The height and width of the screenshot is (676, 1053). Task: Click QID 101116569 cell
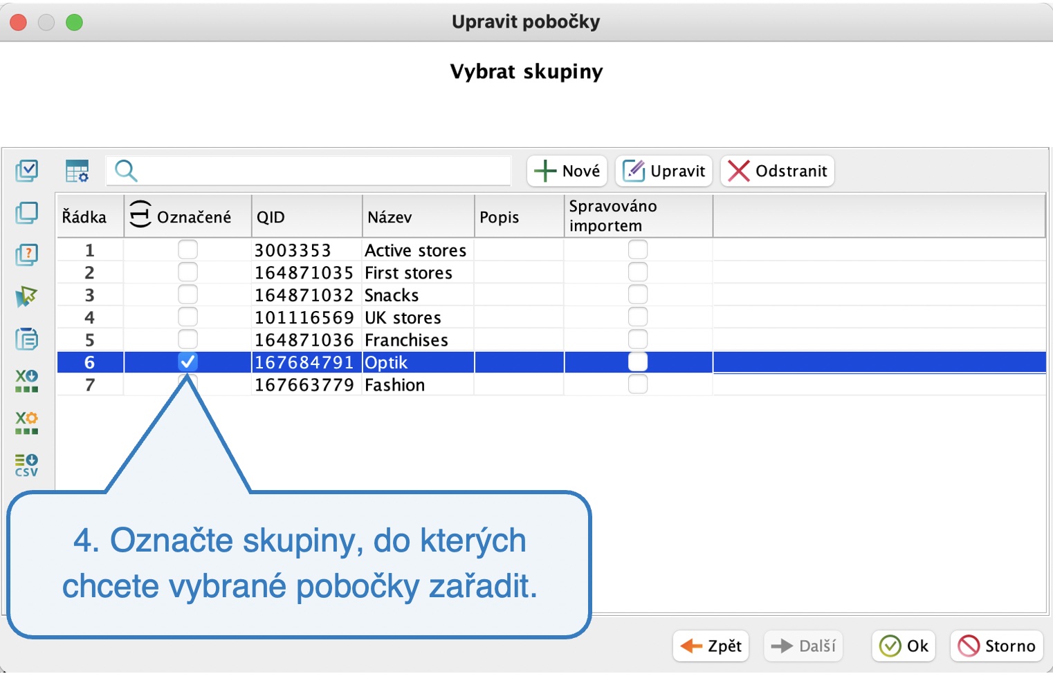point(306,317)
